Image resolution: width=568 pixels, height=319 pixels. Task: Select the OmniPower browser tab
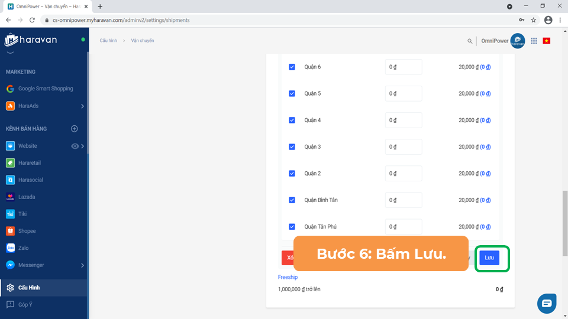click(x=48, y=6)
